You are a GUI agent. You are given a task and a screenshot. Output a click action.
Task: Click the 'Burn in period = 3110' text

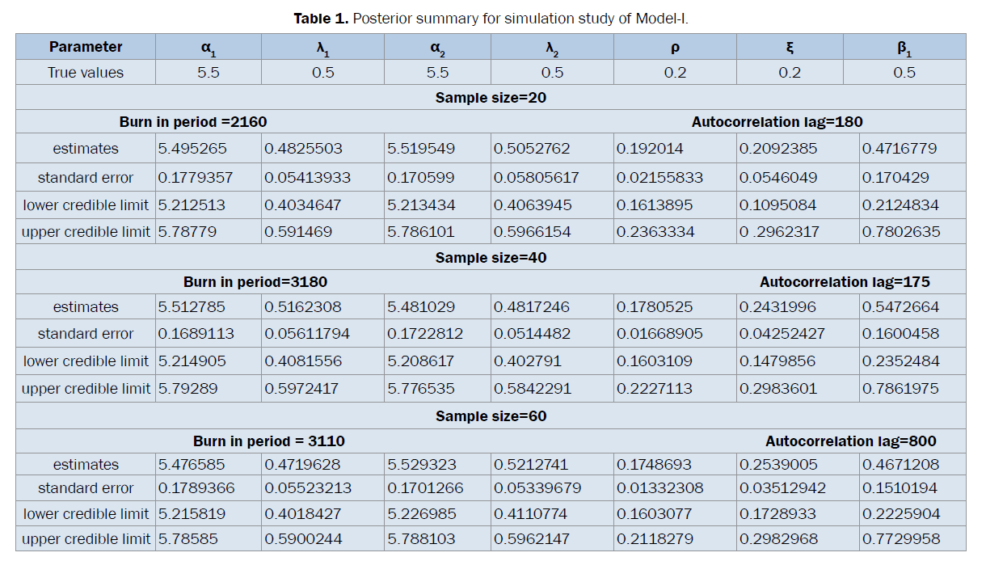pyautogui.click(x=269, y=441)
